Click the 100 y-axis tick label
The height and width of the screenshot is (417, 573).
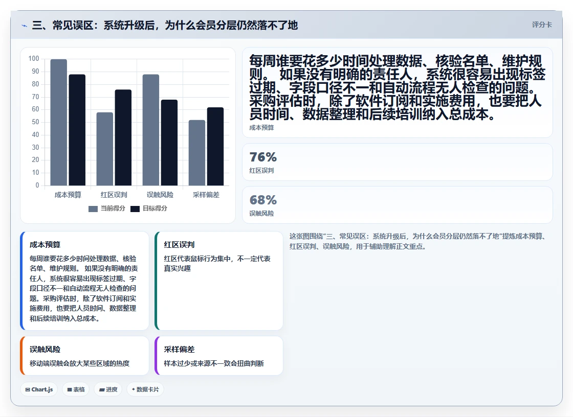coord(34,59)
